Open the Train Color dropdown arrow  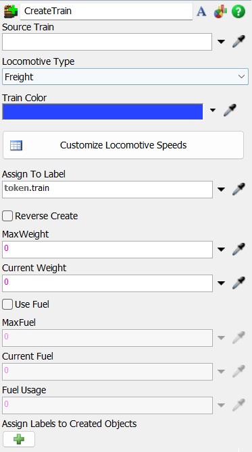(x=213, y=110)
